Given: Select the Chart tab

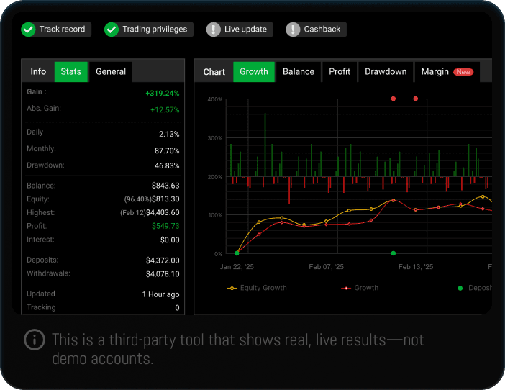Looking at the screenshot, I should (214, 72).
